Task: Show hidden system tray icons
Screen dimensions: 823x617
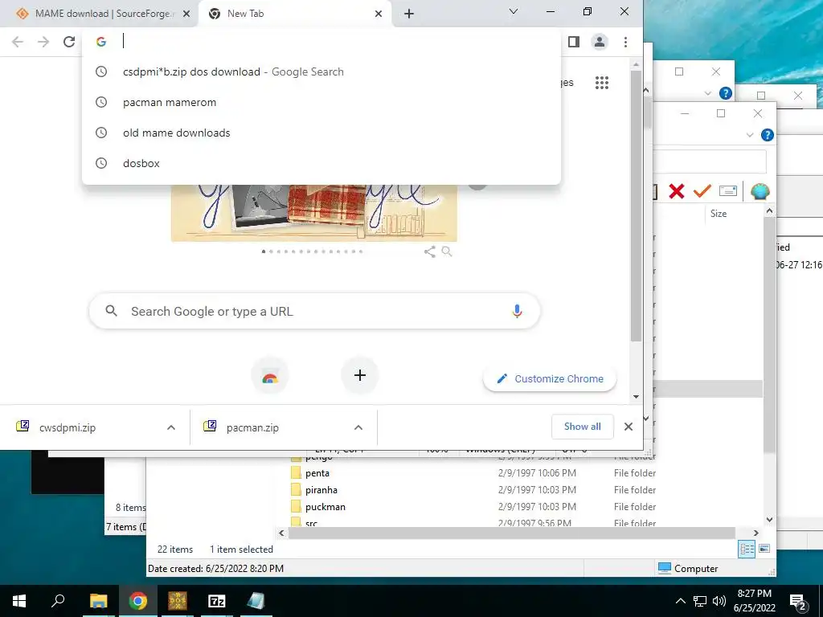Action: tap(680, 601)
